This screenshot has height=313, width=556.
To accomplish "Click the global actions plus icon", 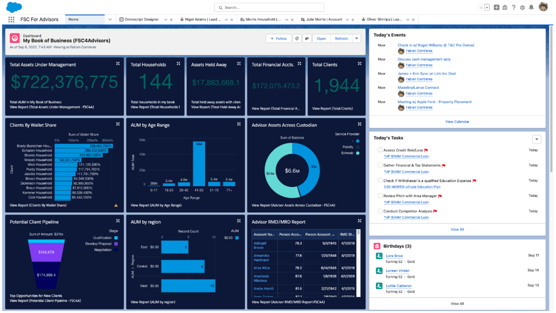I will 496,8.
